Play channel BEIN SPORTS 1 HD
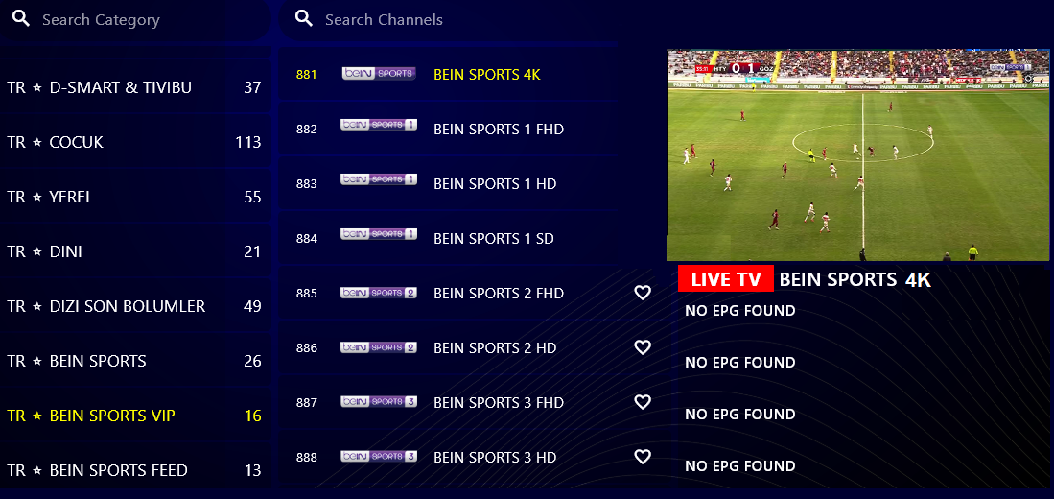The image size is (1054, 499). pos(448,183)
